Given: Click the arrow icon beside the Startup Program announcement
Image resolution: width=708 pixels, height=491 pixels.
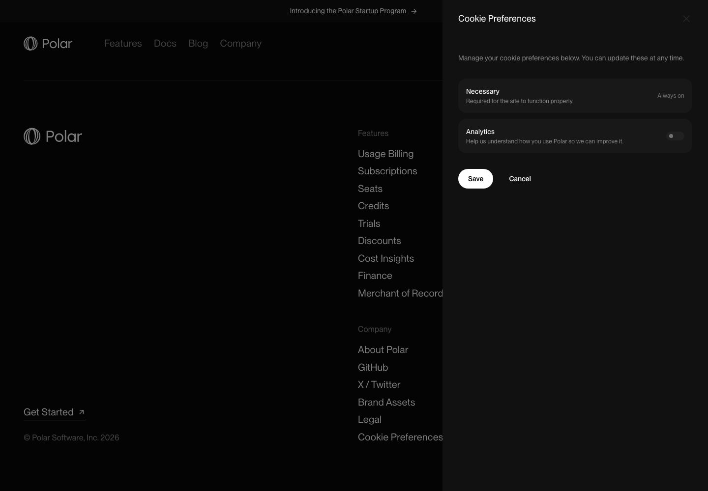Looking at the screenshot, I should point(414,11).
